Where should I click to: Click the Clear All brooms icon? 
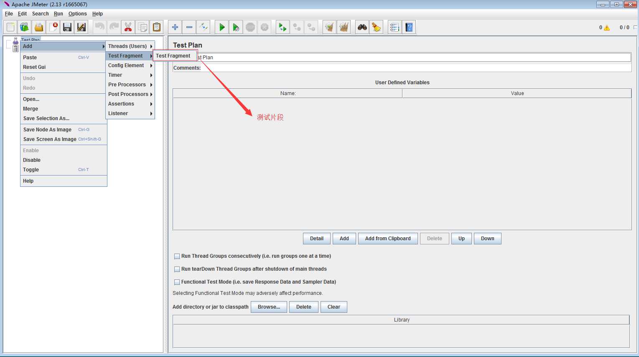[x=344, y=27]
